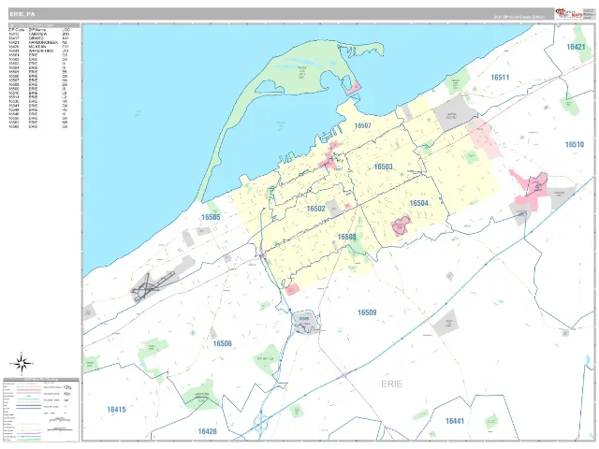Click the FAIRVIEW row in ZIP index

38,34
